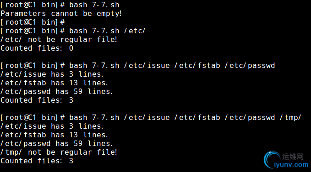Click the 'Counted files: 0' output

click(37, 48)
